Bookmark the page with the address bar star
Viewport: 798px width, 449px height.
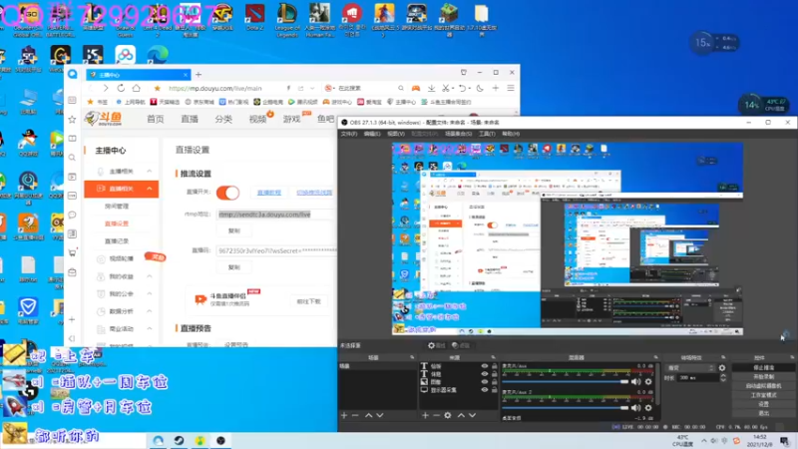158,88
